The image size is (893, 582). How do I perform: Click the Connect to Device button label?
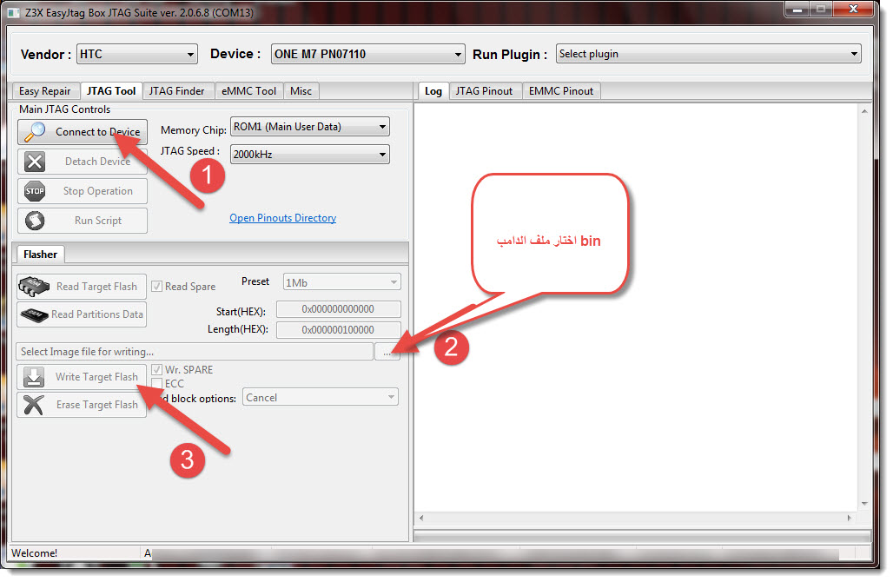(x=98, y=131)
